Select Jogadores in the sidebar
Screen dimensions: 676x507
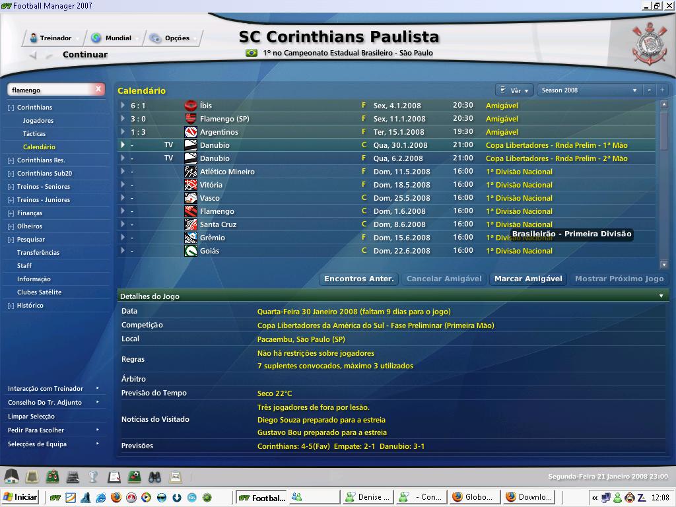38,121
